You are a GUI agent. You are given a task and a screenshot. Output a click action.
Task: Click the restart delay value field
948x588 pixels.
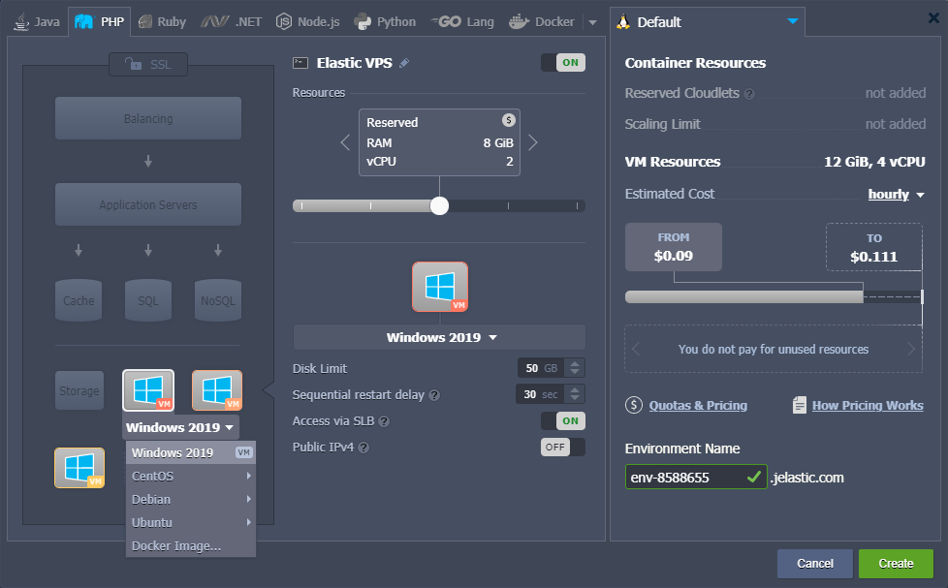click(540, 394)
